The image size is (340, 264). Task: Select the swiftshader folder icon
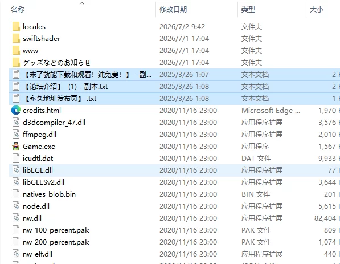coord(16,38)
